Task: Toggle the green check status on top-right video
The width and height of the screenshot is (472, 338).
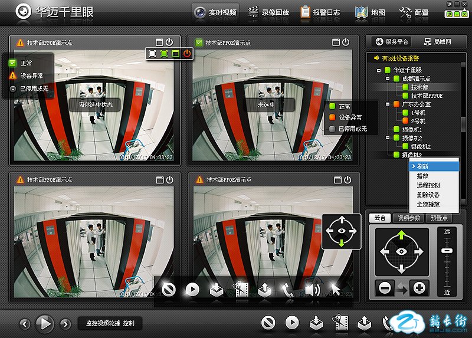Action: pos(199,42)
